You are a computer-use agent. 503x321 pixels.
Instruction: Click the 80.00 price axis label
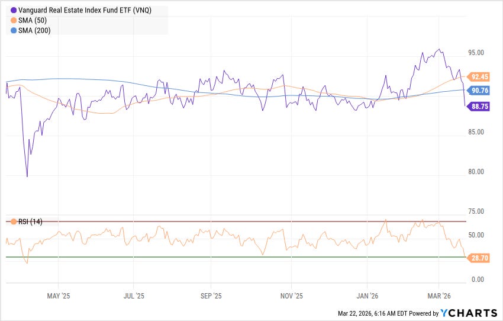(x=476, y=172)
